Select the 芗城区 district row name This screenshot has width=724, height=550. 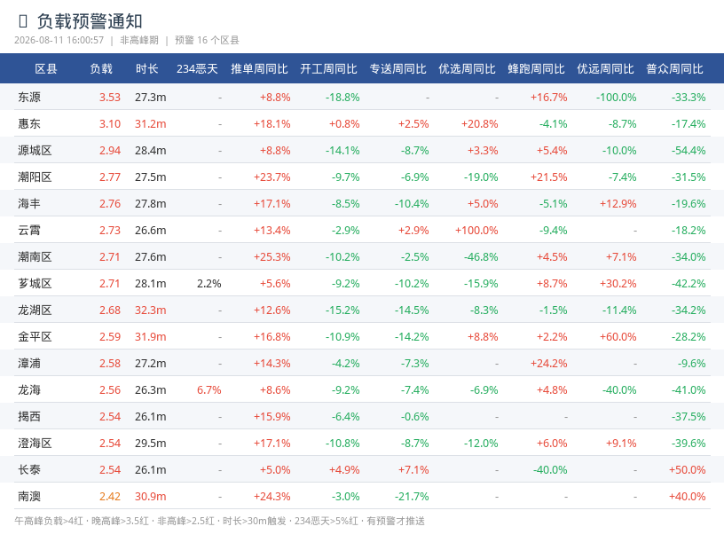coord(35,284)
